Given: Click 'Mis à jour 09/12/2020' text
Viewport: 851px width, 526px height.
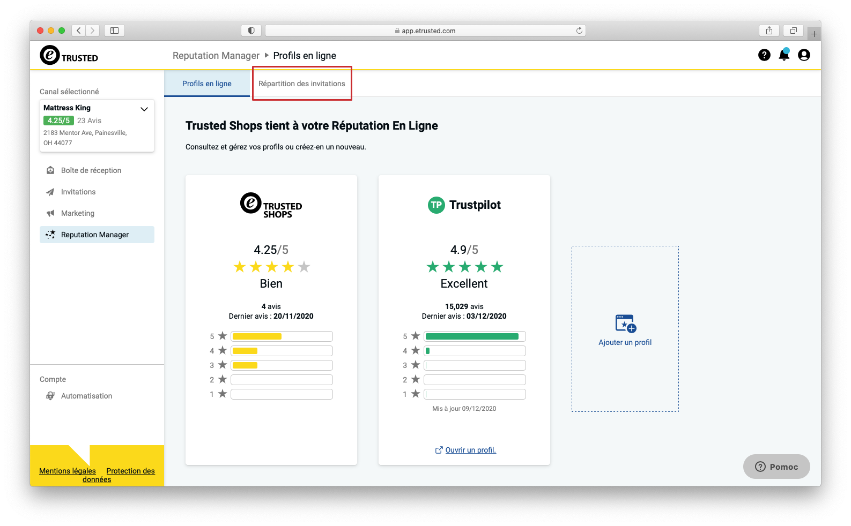Looking at the screenshot, I should tap(464, 409).
